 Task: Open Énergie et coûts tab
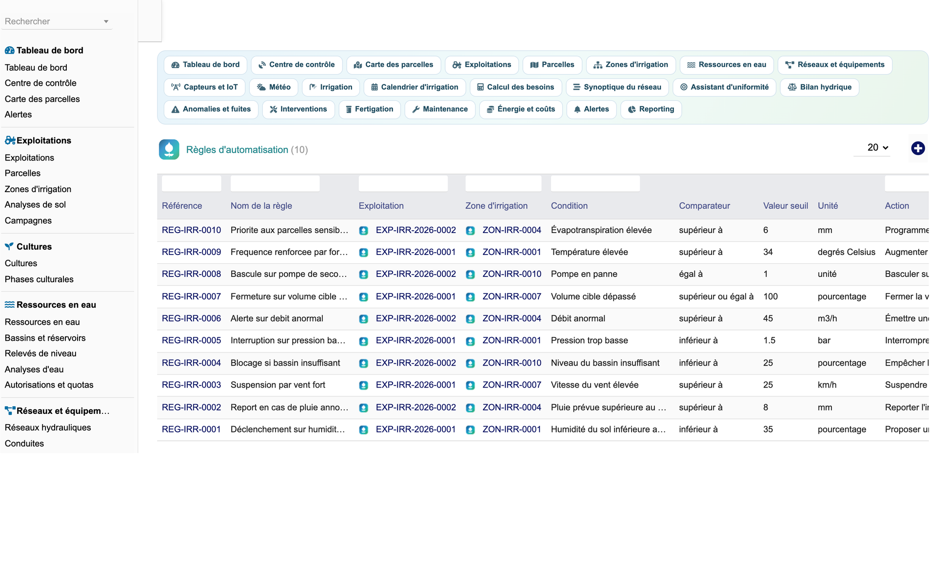(x=521, y=109)
